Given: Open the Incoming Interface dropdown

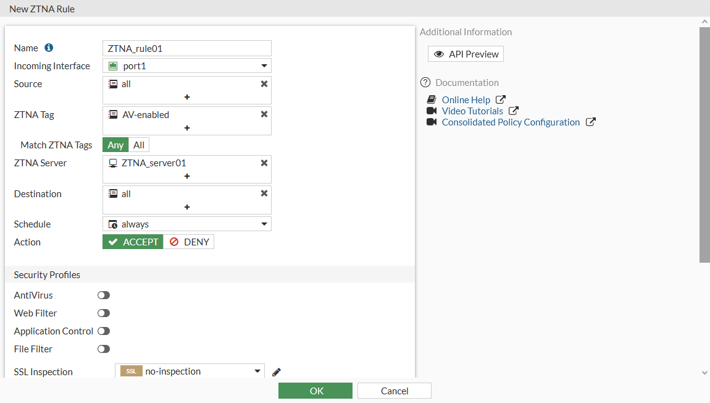Looking at the screenshot, I should (x=187, y=66).
